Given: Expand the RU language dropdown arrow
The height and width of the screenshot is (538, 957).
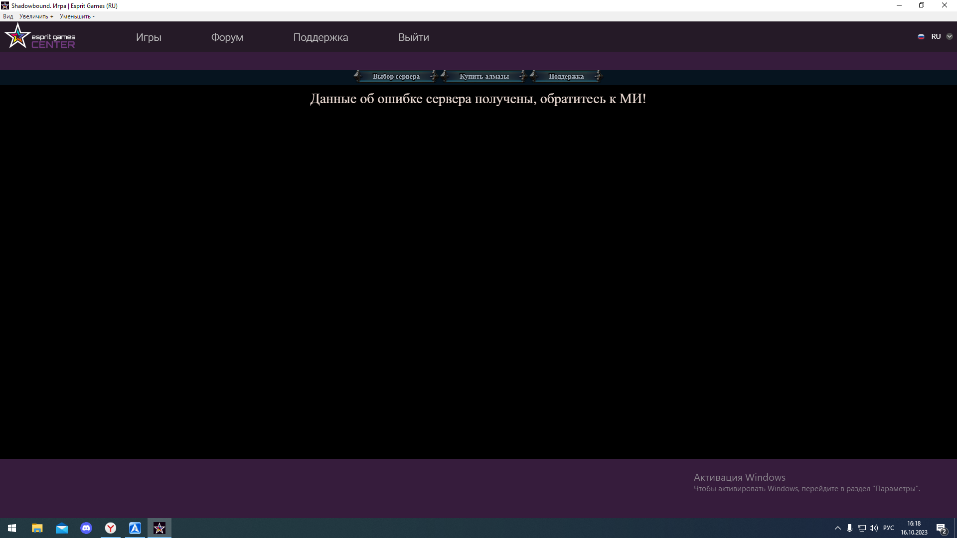Looking at the screenshot, I should (x=949, y=36).
